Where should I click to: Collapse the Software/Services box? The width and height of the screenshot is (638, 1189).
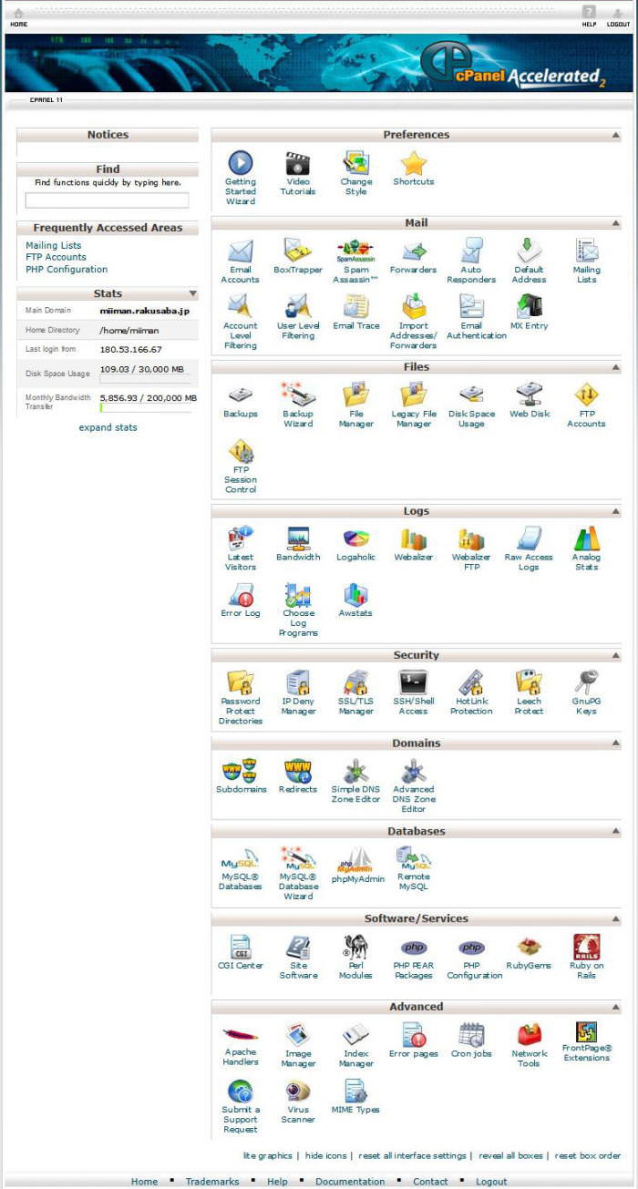click(616, 919)
